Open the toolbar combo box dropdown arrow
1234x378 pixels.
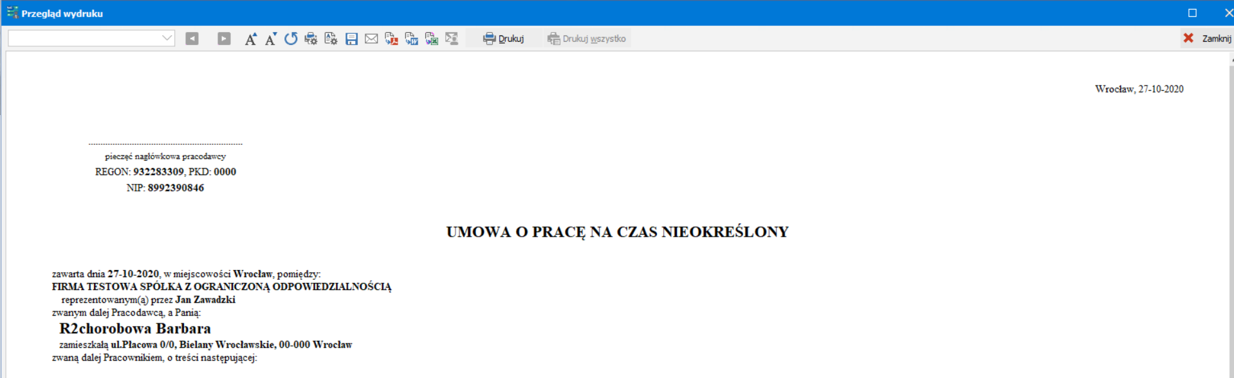tap(167, 38)
